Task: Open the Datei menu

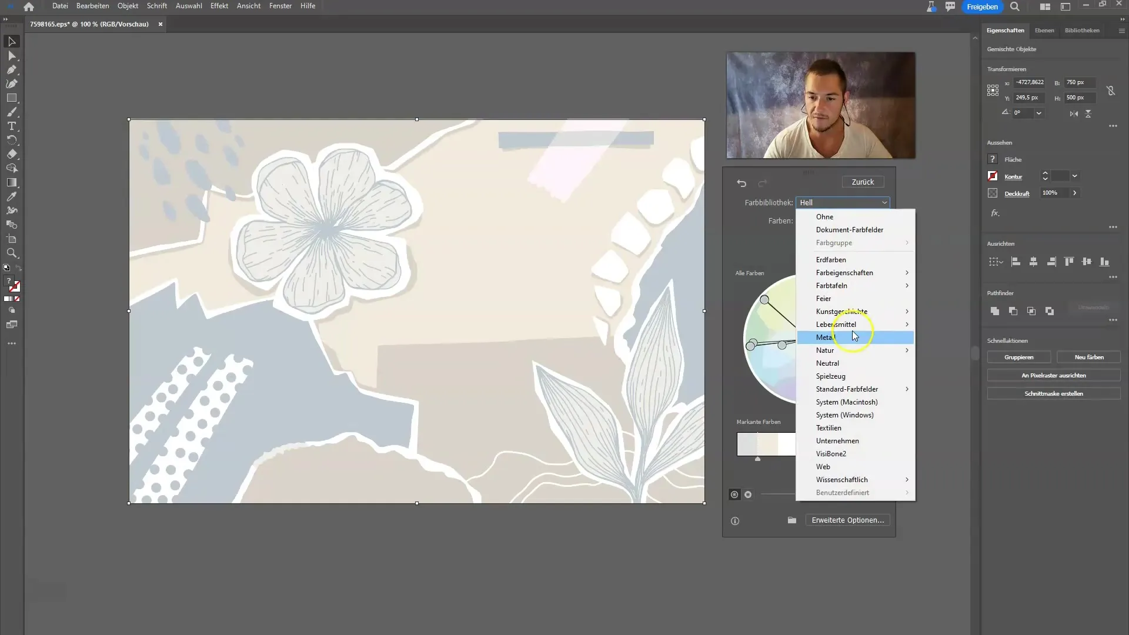Action: point(60,6)
